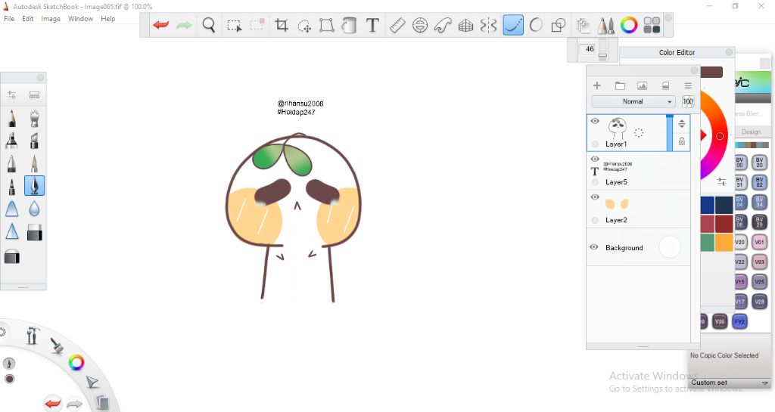Add a layer group folder
Screen dimensions: 775x412
[x=620, y=85]
